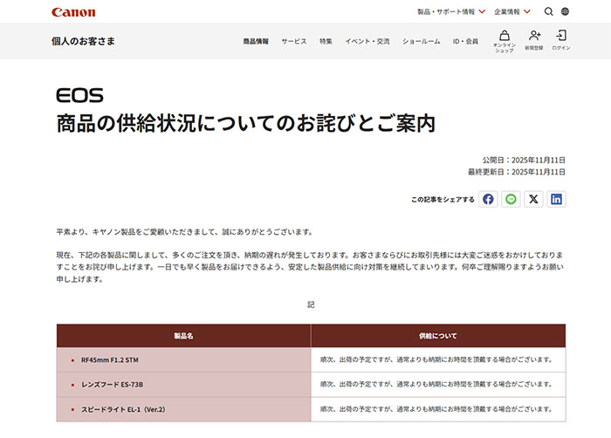The height and width of the screenshot is (438, 611).
Task: Click この記事をシェアする label
Action: click(x=443, y=200)
